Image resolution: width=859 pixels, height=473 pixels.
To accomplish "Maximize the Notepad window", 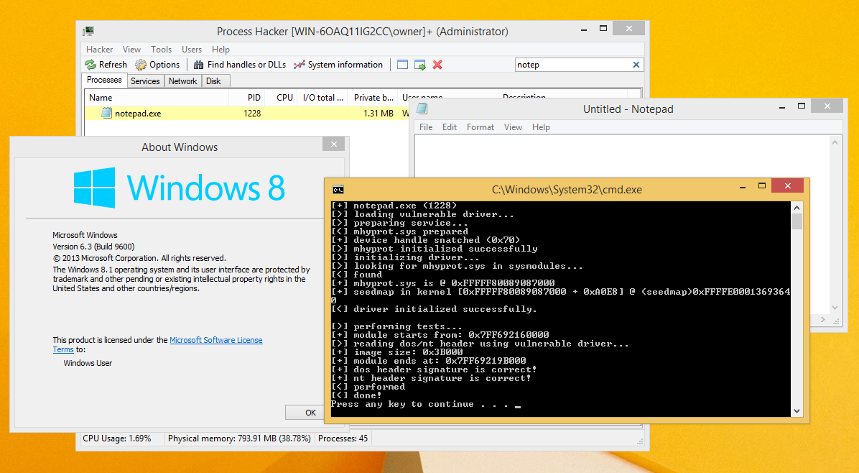I will coord(802,106).
